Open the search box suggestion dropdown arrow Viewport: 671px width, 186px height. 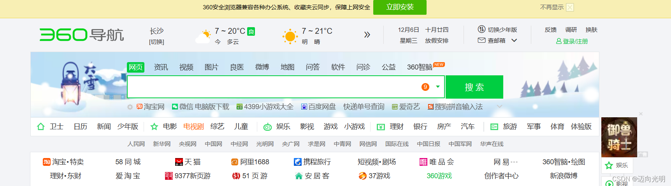pos(438,87)
